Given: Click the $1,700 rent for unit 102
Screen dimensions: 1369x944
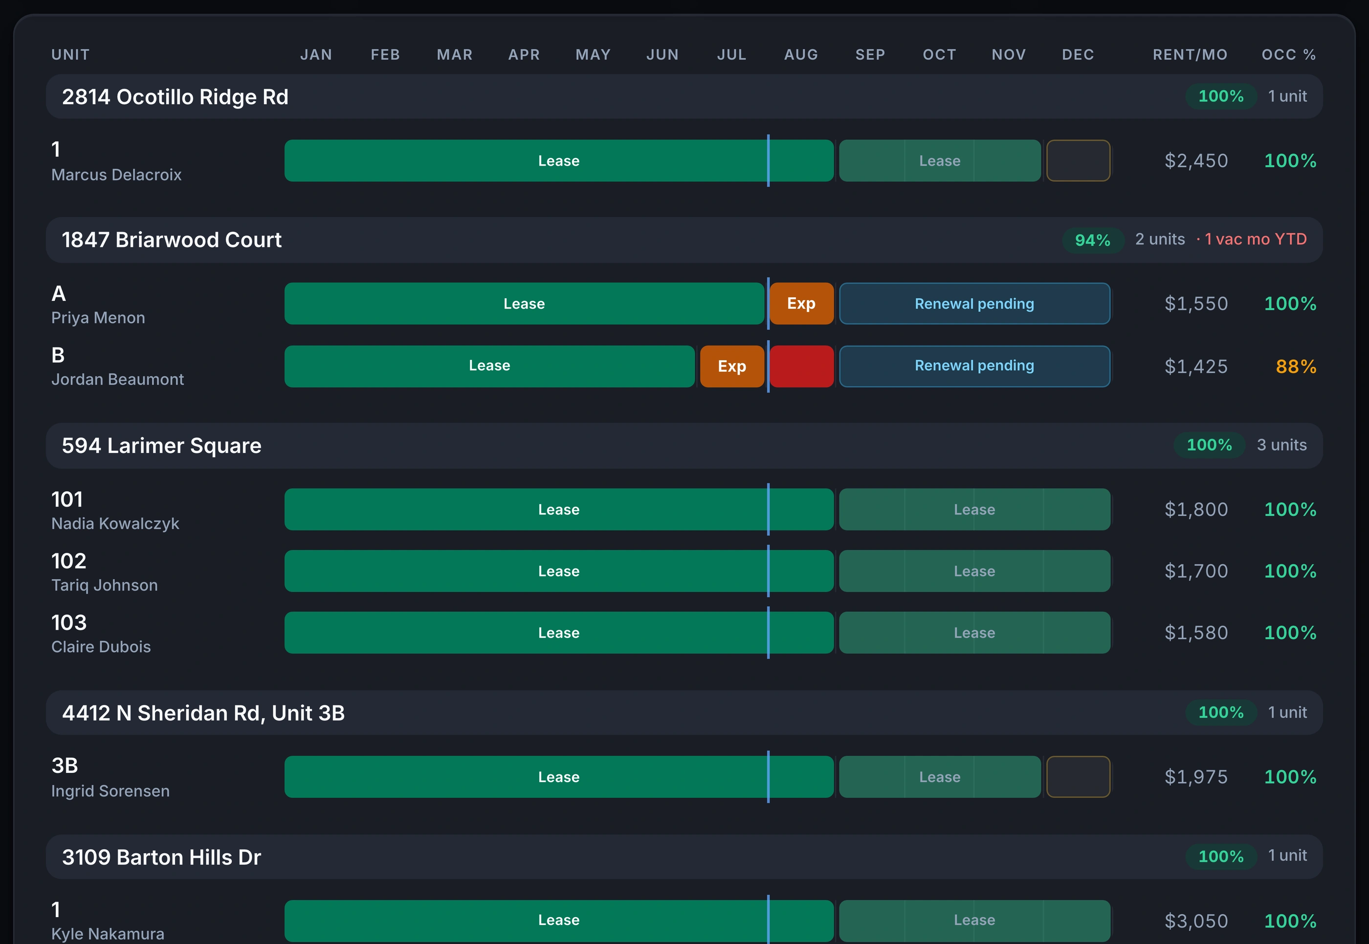Looking at the screenshot, I should click(1195, 571).
